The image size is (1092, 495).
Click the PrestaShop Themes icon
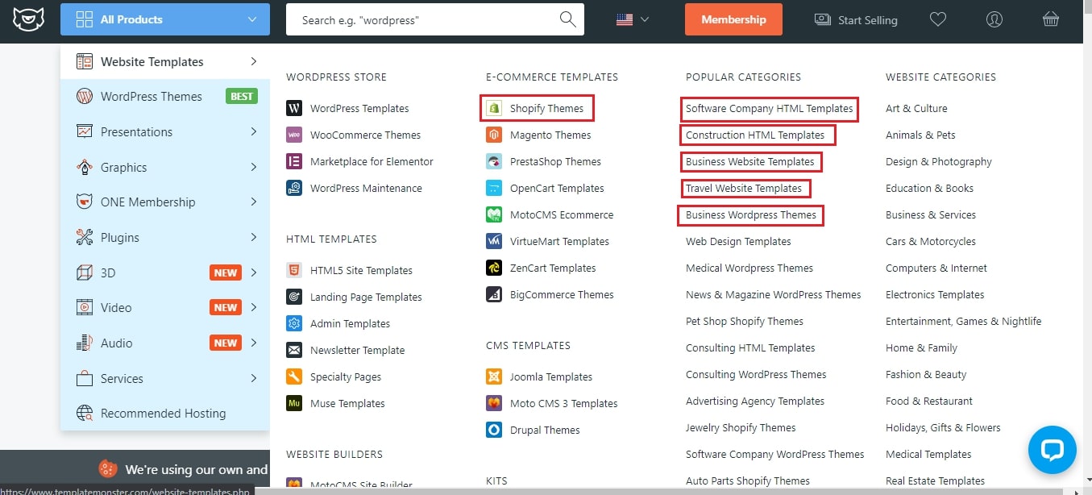(x=494, y=161)
